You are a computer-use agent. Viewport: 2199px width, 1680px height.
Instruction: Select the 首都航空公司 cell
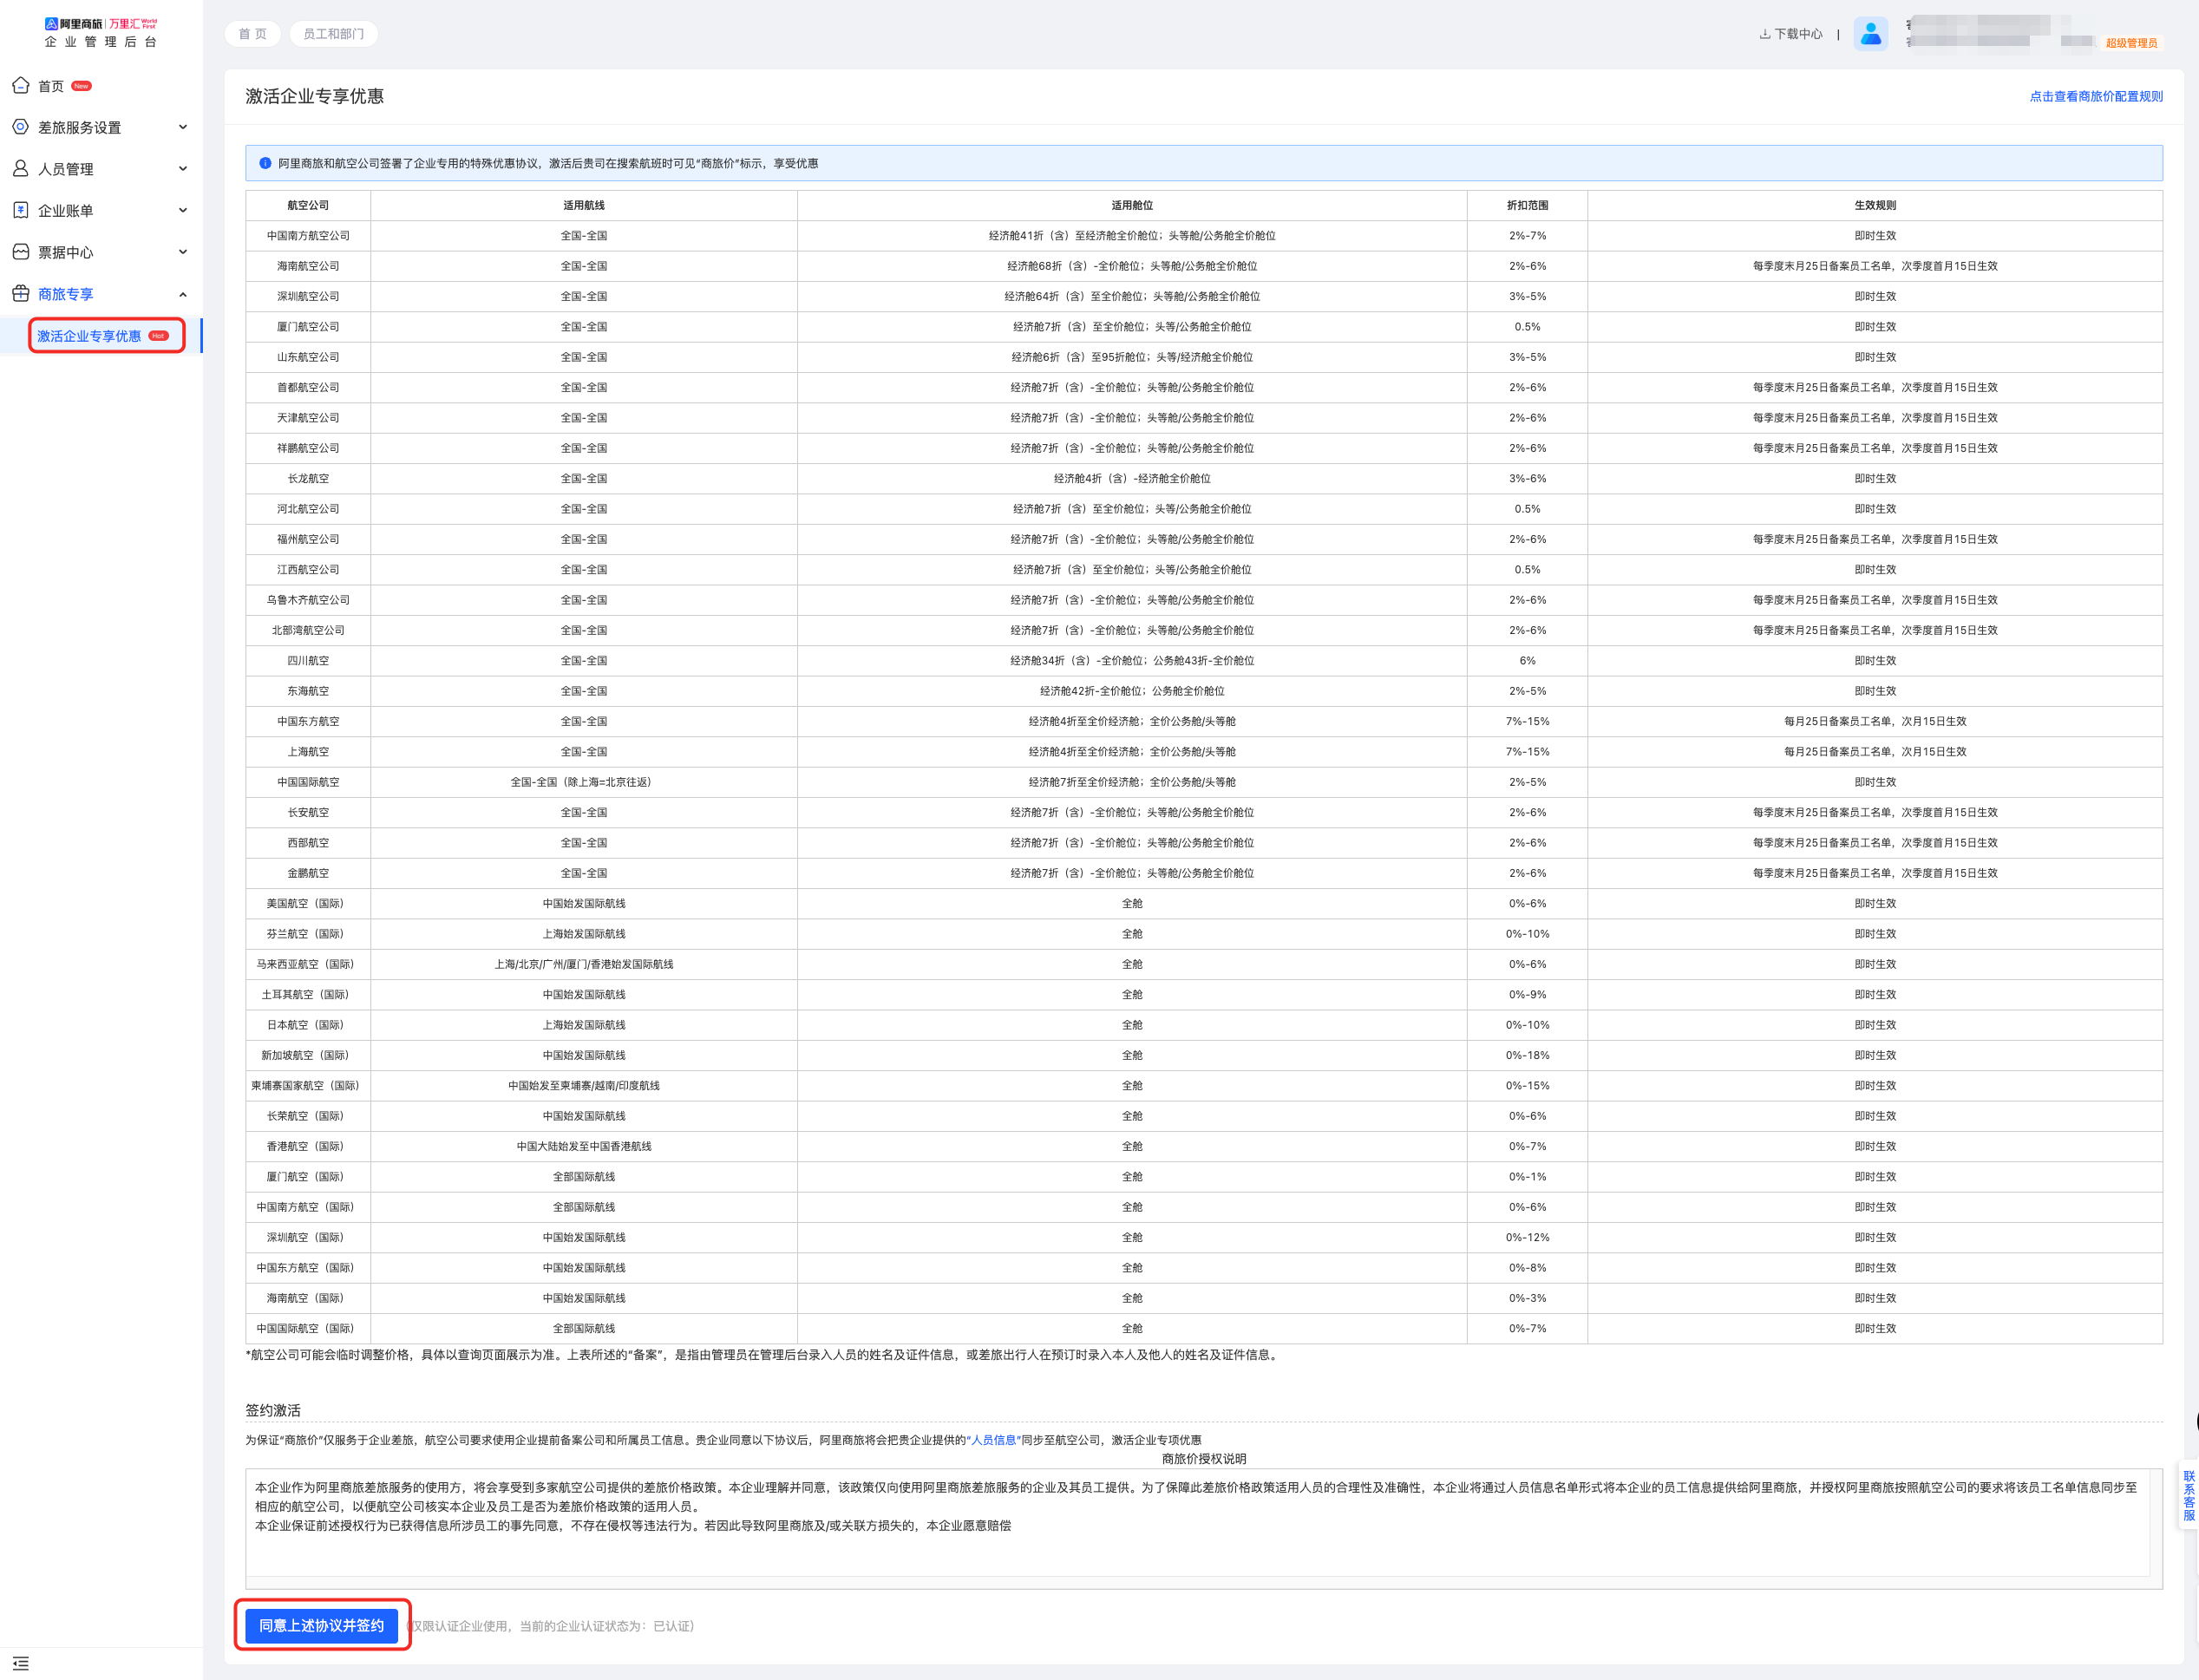click(x=308, y=387)
